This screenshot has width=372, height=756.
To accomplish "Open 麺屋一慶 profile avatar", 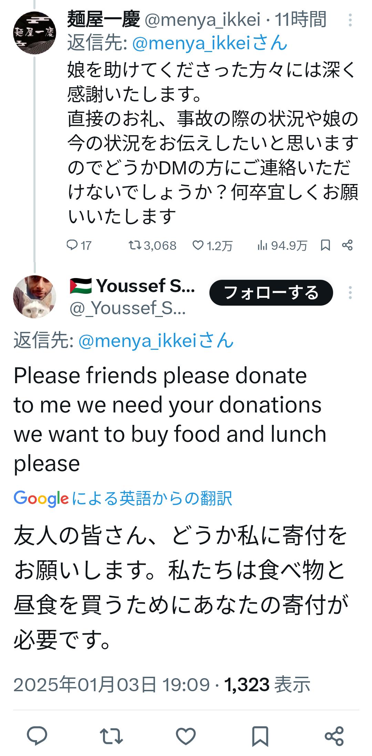I will pos(34,33).
